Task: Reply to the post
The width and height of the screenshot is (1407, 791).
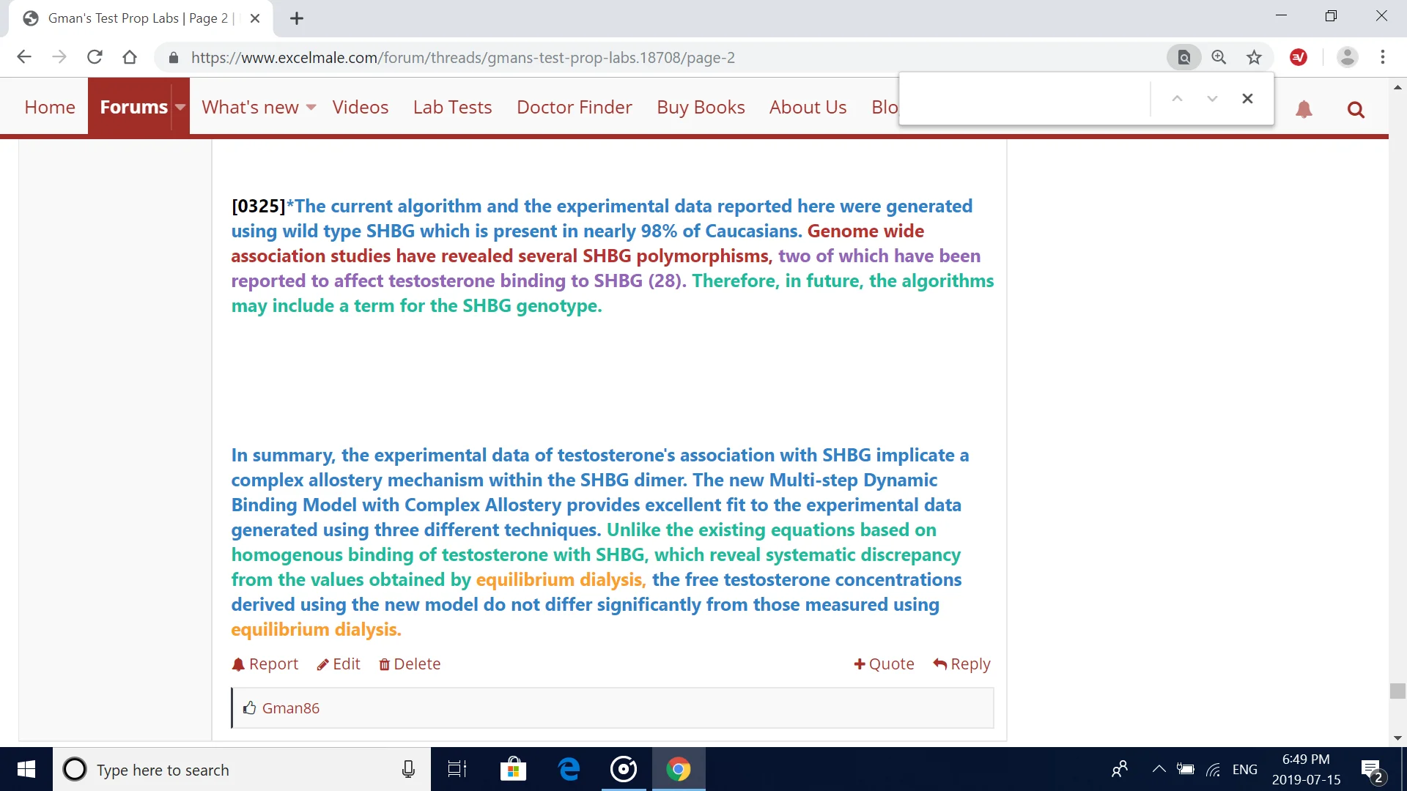Action: click(x=961, y=664)
